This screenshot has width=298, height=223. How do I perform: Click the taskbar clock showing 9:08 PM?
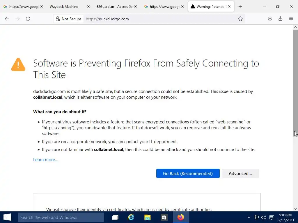pos(285,217)
